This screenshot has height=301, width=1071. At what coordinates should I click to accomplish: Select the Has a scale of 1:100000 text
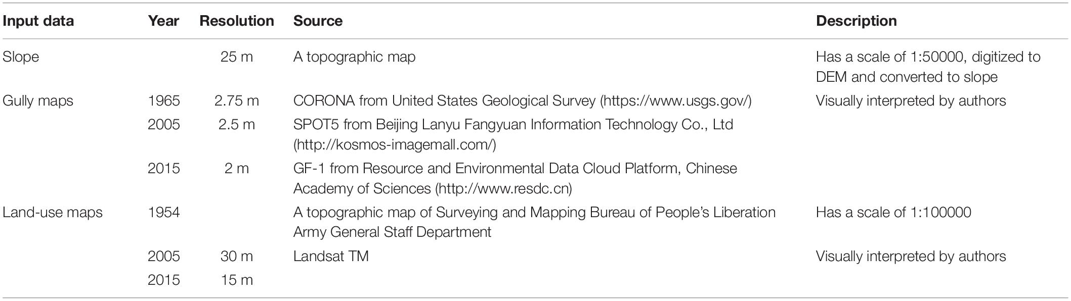(x=893, y=212)
